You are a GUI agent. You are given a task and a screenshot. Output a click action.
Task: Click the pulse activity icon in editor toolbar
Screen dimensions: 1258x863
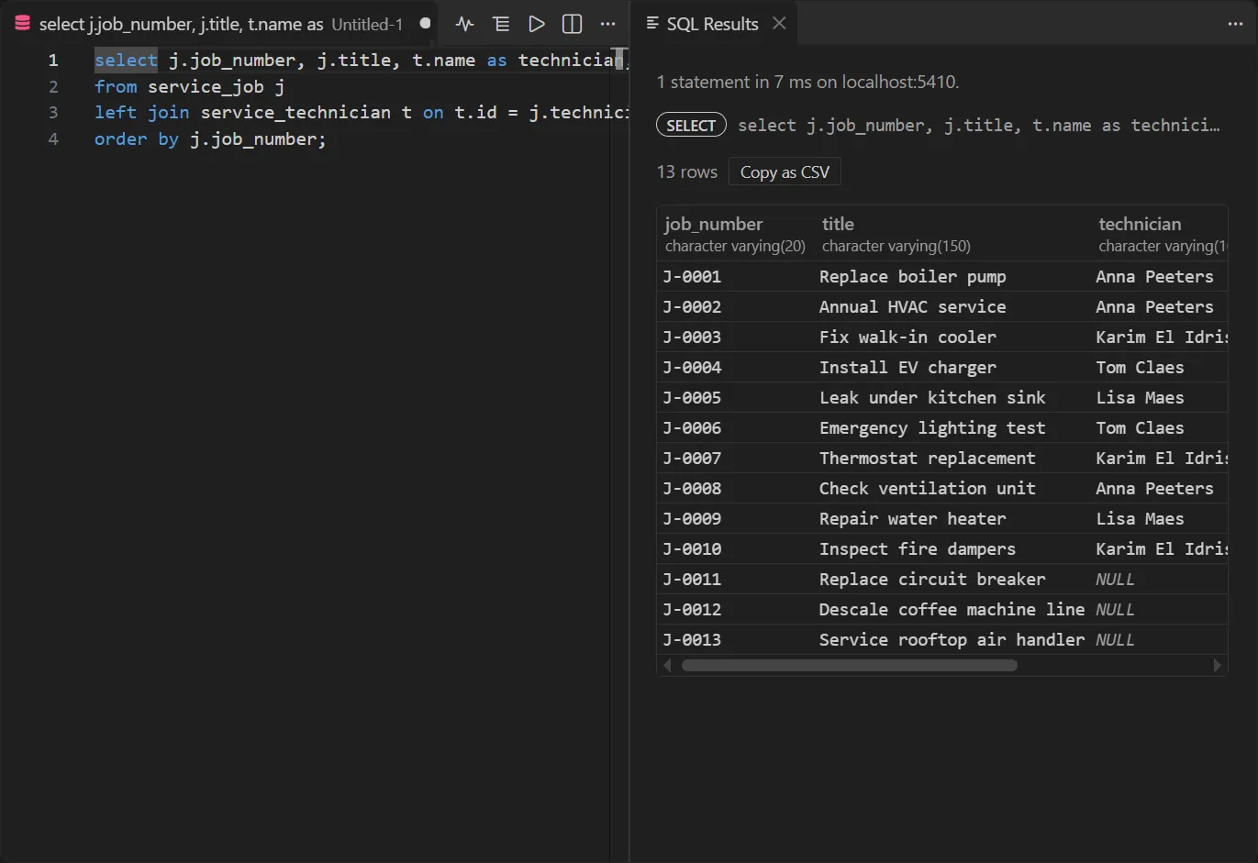pos(465,24)
